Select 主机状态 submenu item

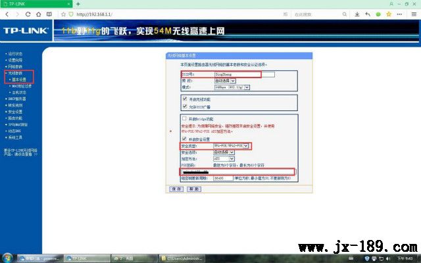tap(19, 92)
